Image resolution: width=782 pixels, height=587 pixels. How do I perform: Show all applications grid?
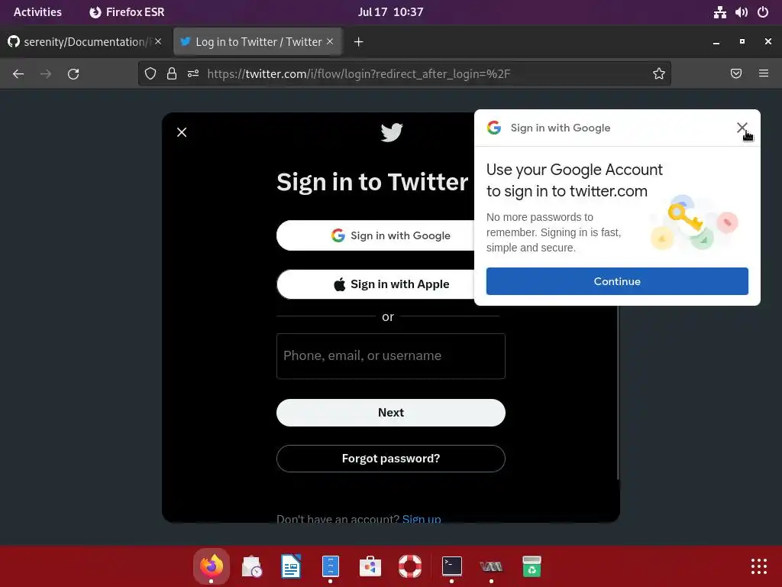point(758,566)
